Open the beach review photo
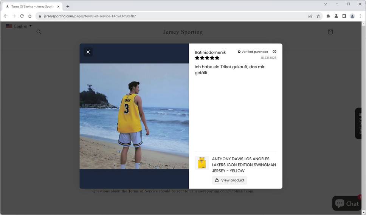The width and height of the screenshot is (366, 215). (x=134, y=116)
